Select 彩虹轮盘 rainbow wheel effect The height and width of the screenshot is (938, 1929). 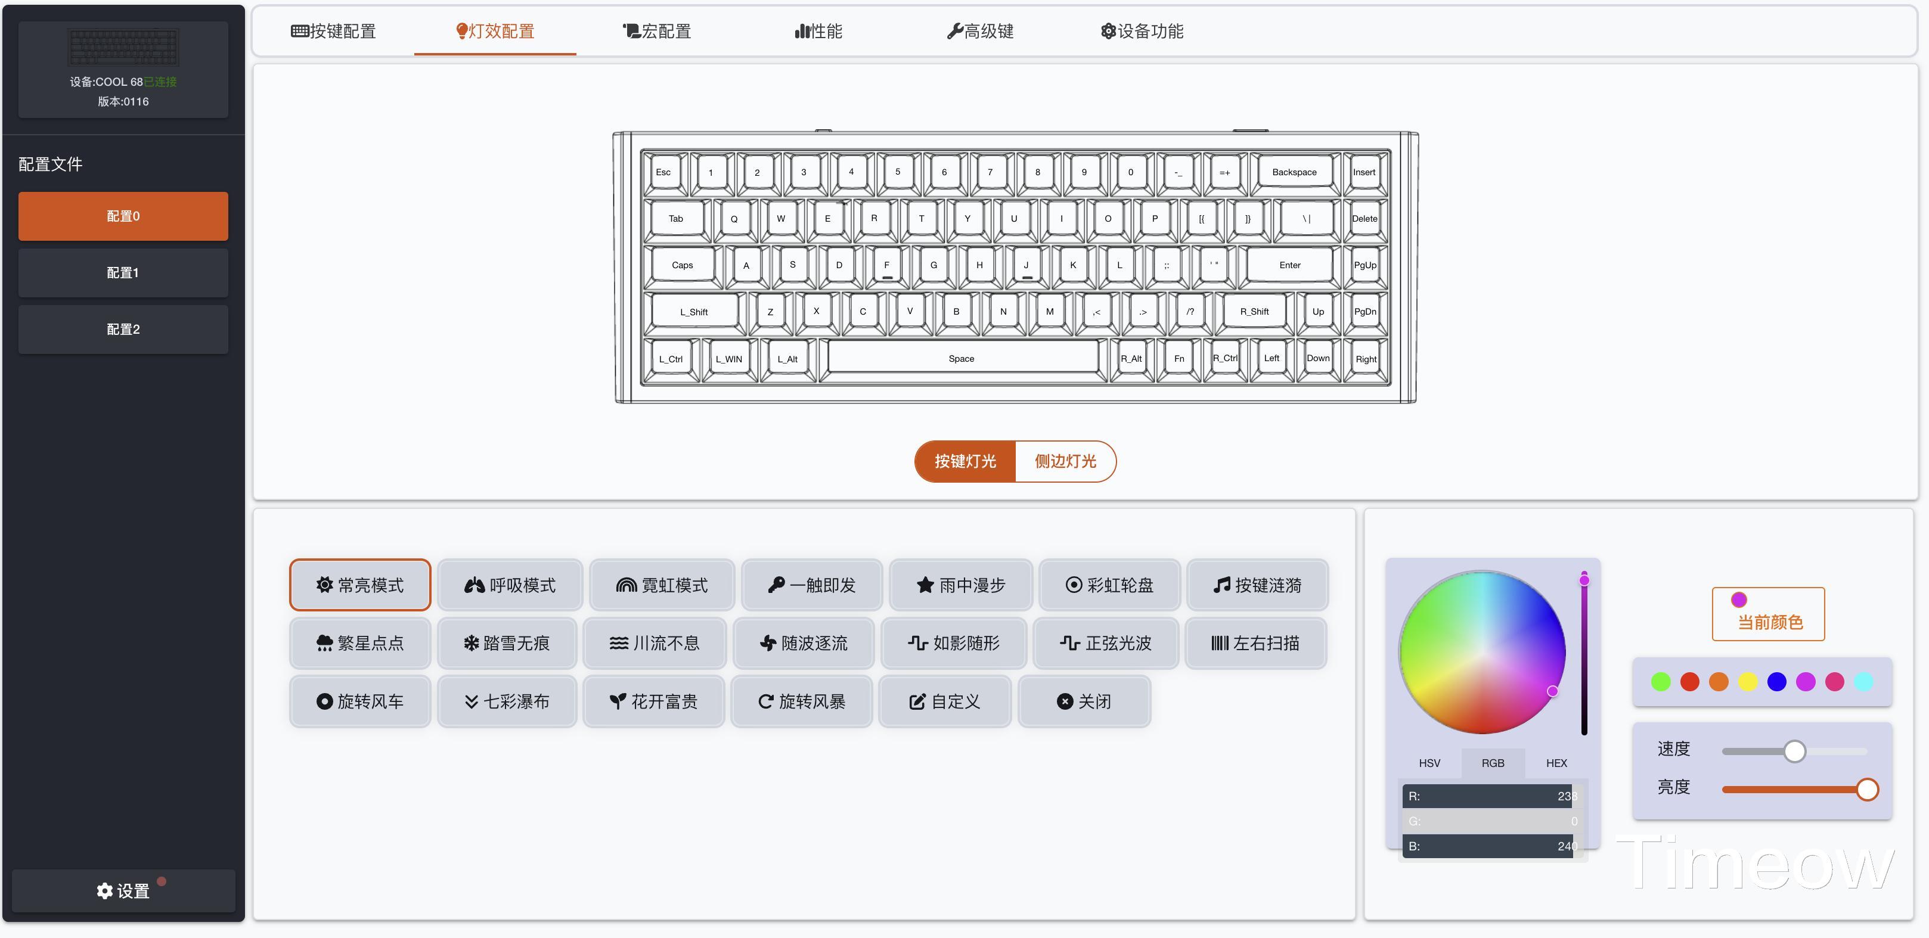pos(1109,585)
